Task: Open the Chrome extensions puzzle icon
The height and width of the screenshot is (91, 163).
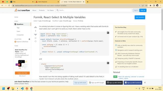Action: [150, 6]
